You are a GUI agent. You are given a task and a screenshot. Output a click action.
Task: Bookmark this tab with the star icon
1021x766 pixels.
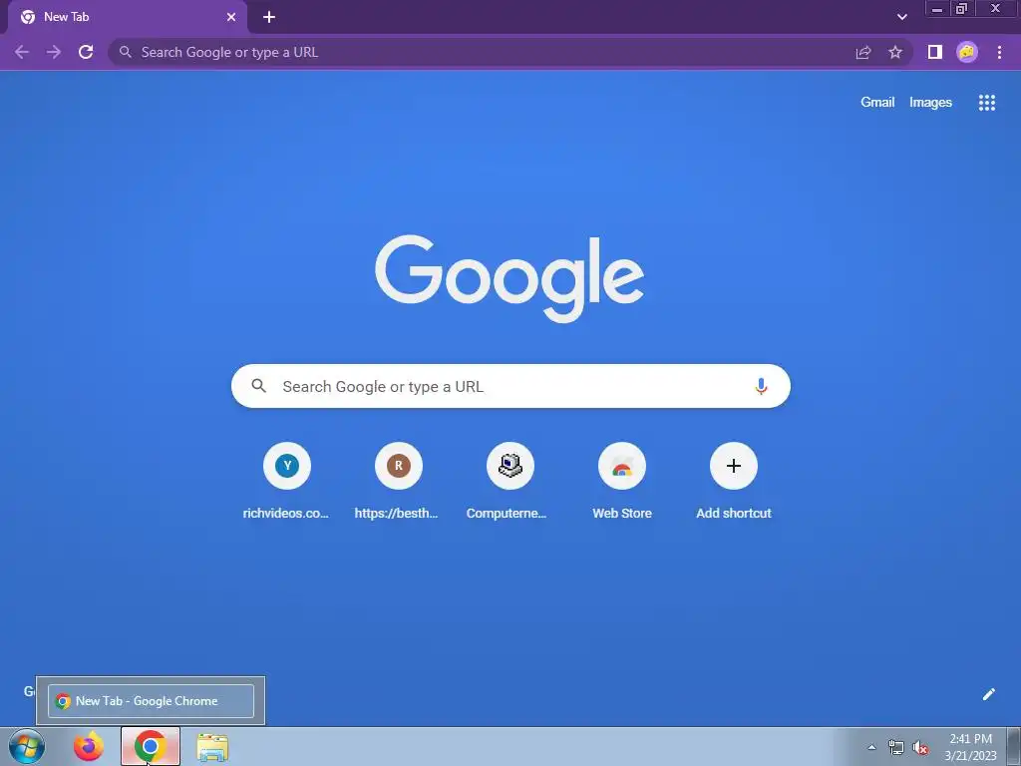[x=895, y=52]
